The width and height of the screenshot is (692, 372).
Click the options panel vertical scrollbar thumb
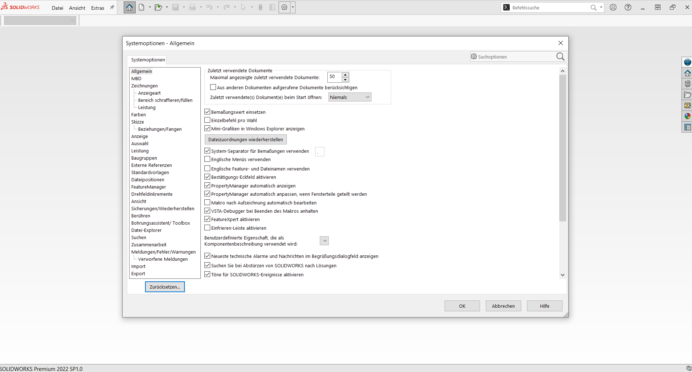pyautogui.click(x=562, y=148)
